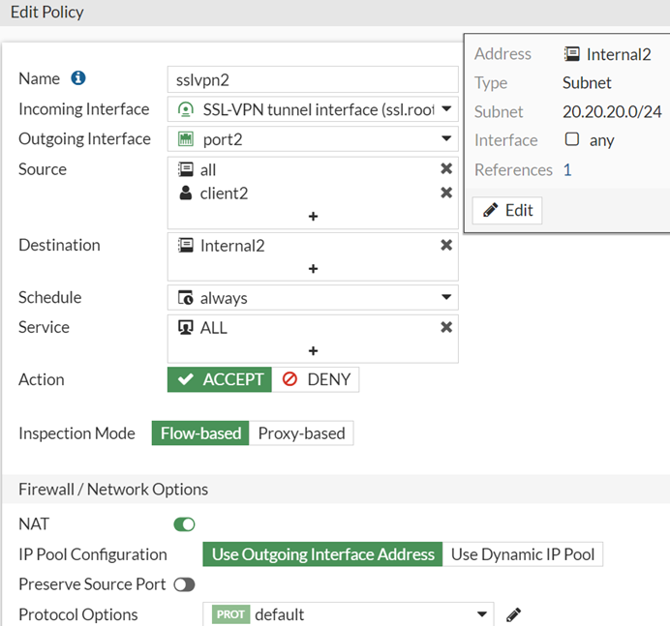Remove the 'all' source entry
670x626 pixels.
pyautogui.click(x=446, y=169)
